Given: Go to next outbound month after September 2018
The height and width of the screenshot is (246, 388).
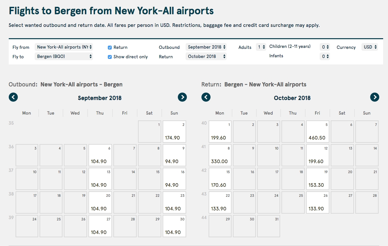Looking at the screenshot, I should point(182,97).
